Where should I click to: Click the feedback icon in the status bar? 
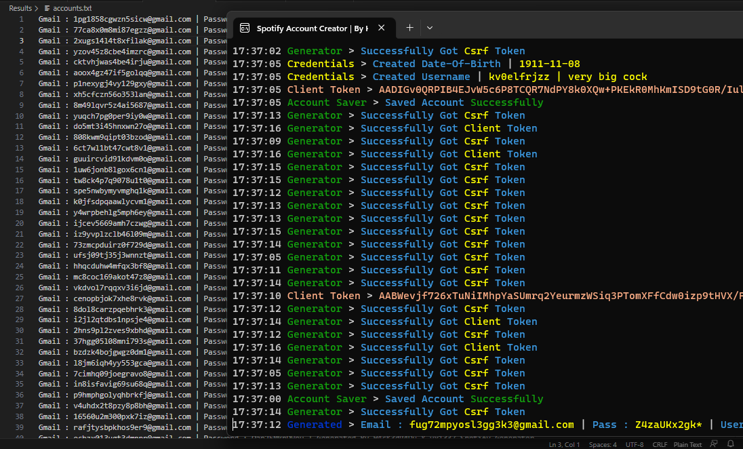click(712, 444)
